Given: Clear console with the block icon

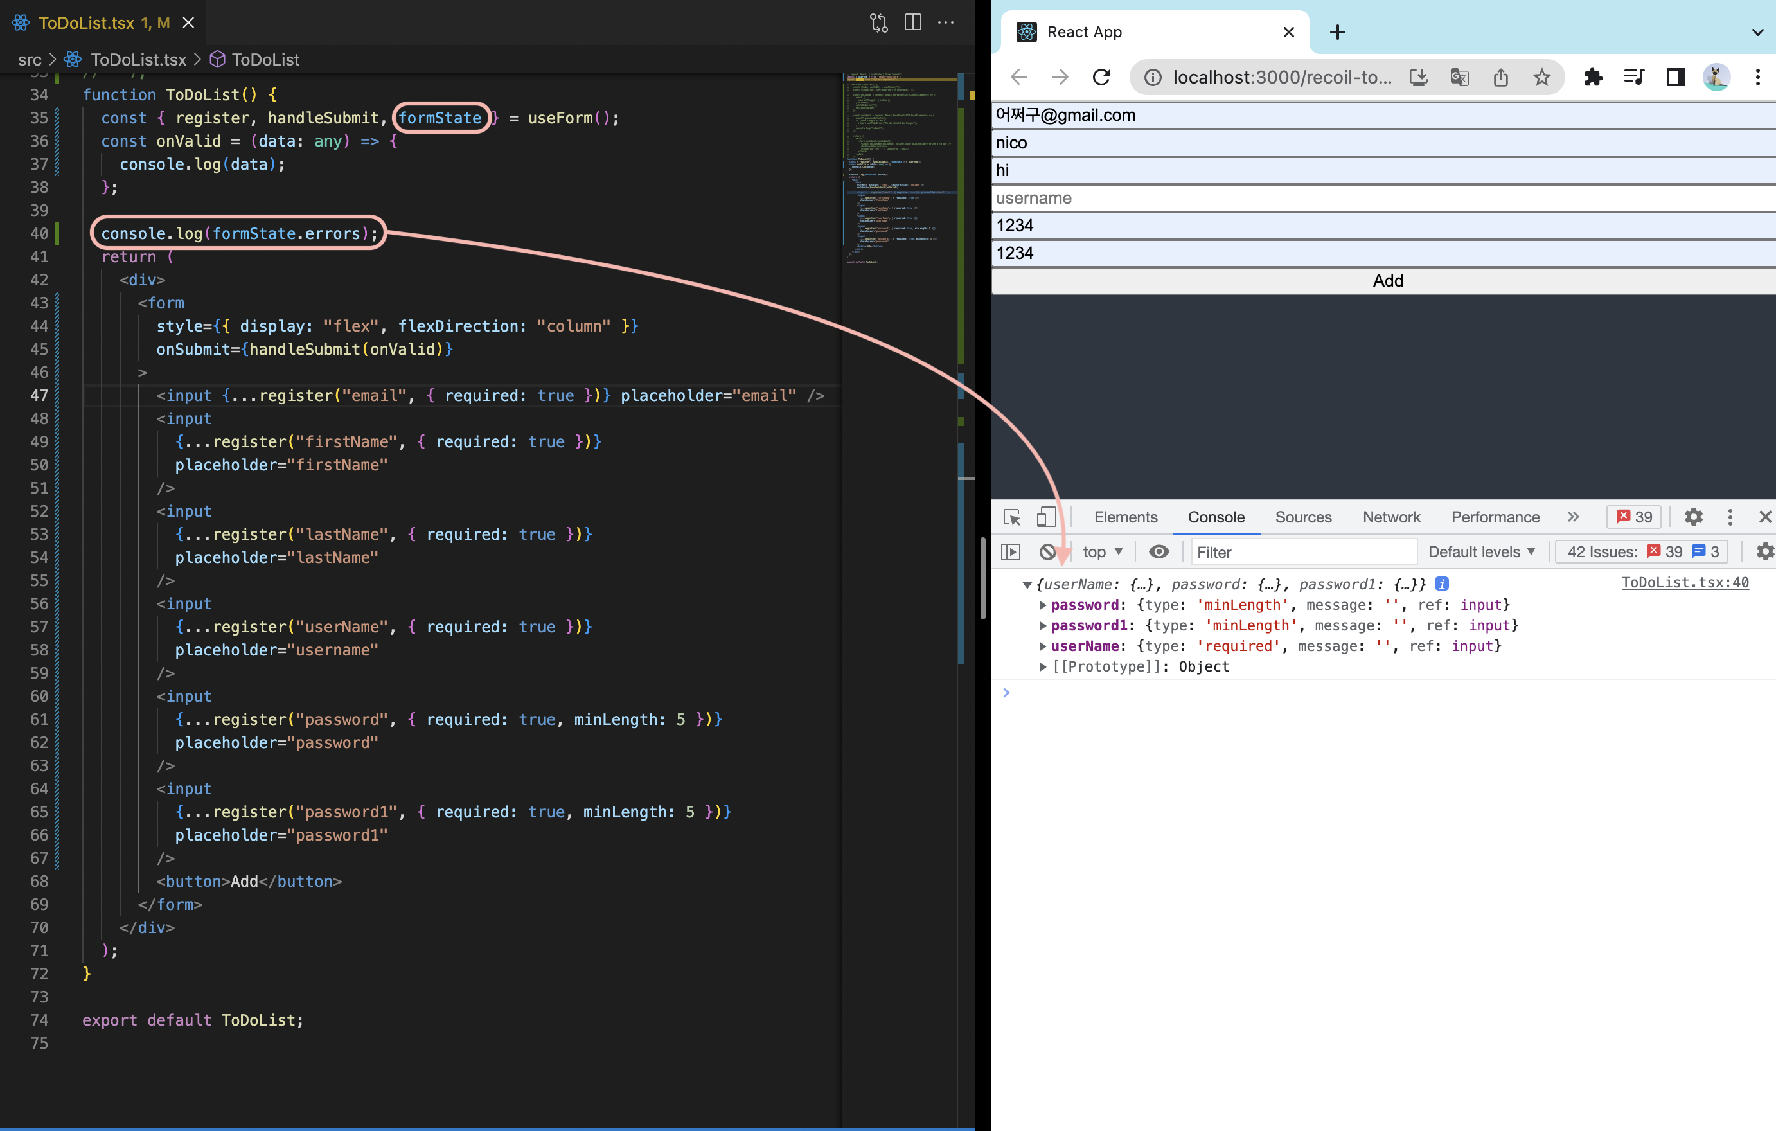Looking at the screenshot, I should click(1047, 552).
